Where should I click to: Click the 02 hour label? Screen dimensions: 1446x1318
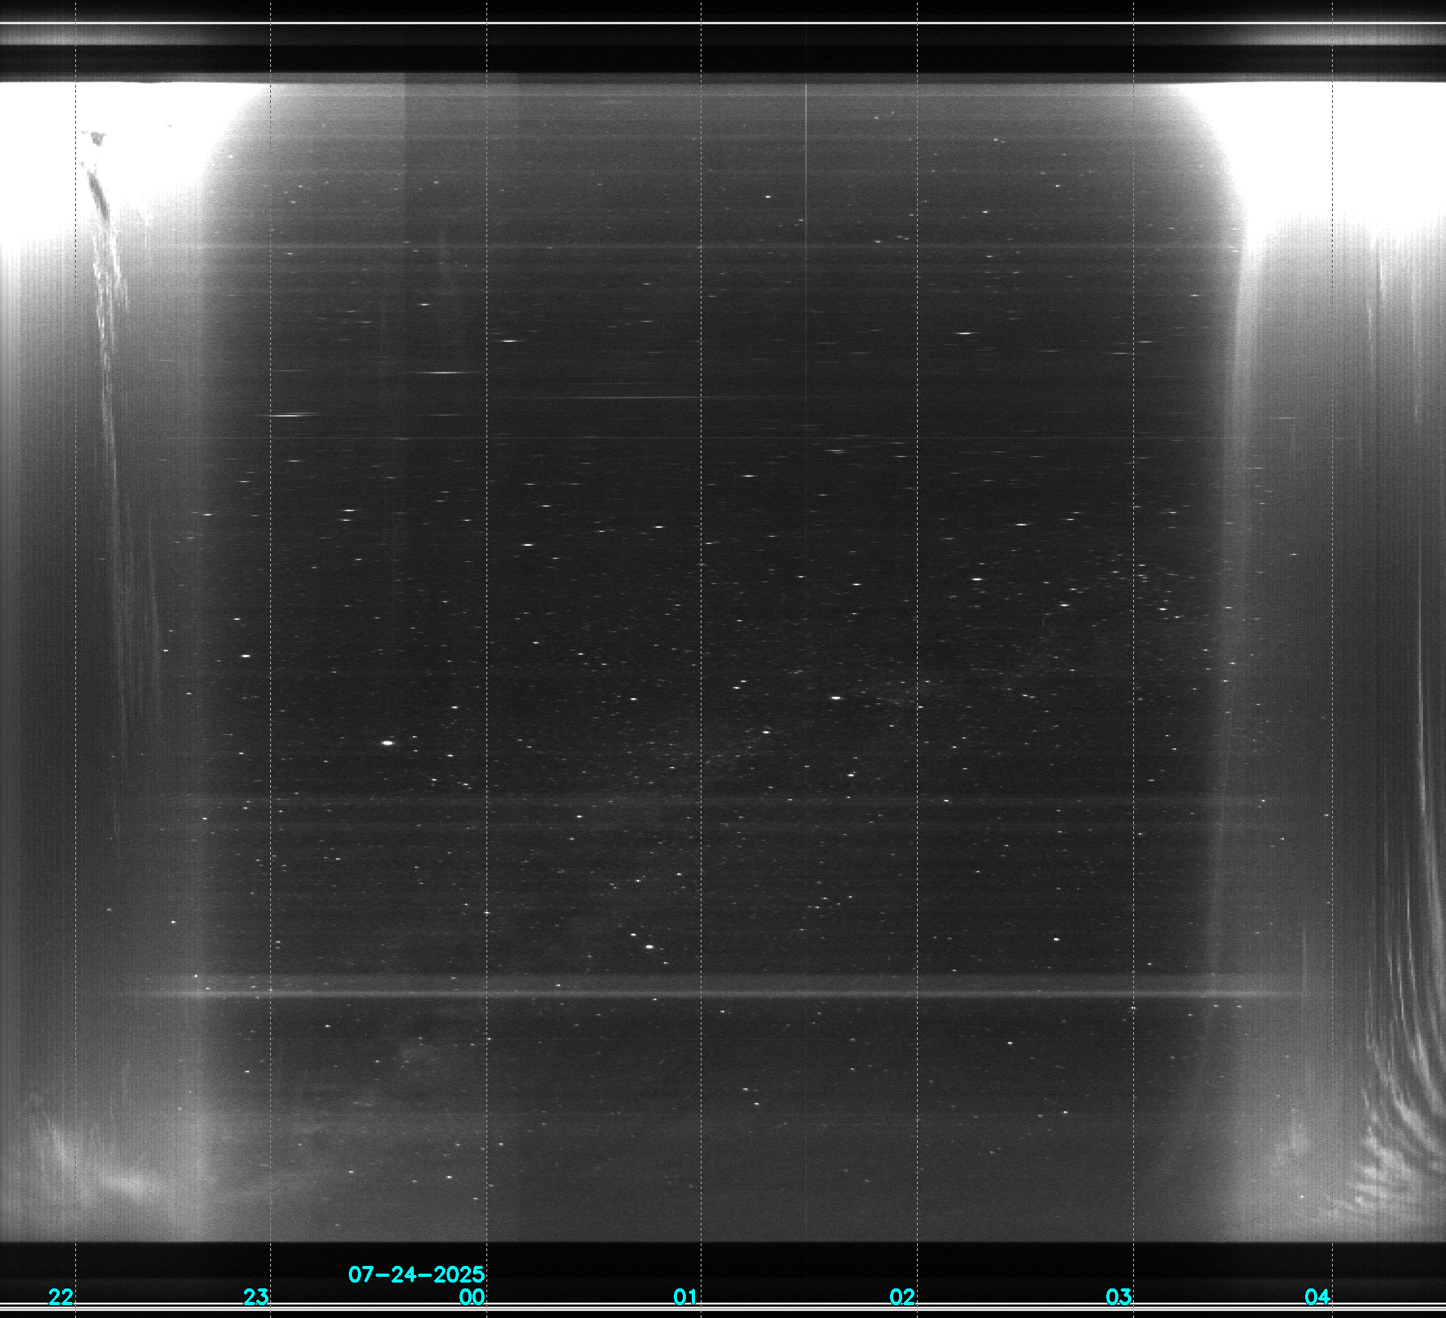click(x=902, y=1297)
